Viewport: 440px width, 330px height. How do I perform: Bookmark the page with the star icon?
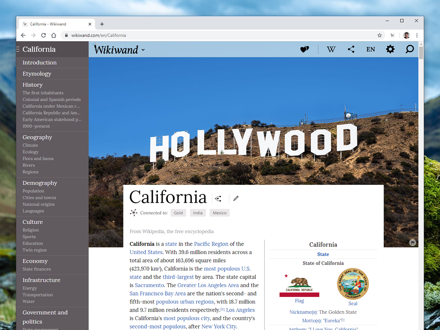pyautogui.click(x=379, y=35)
